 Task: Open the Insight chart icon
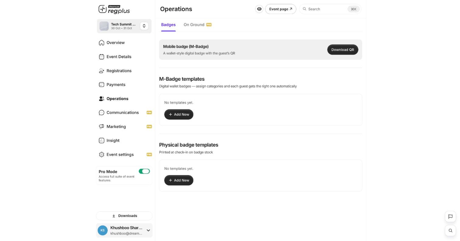pyautogui.click(x=102, y=141)
